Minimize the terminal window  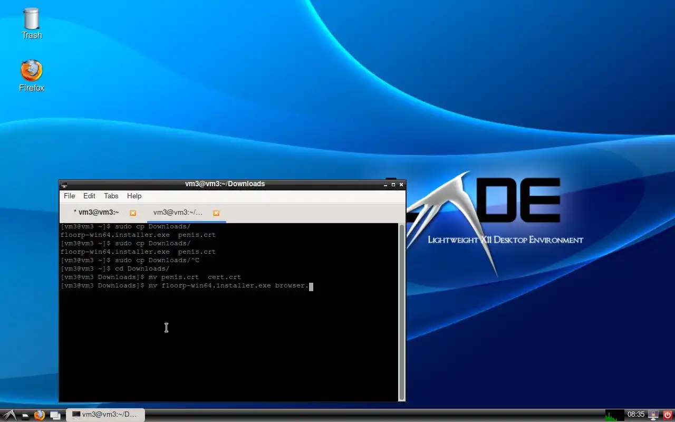(385, 185)
